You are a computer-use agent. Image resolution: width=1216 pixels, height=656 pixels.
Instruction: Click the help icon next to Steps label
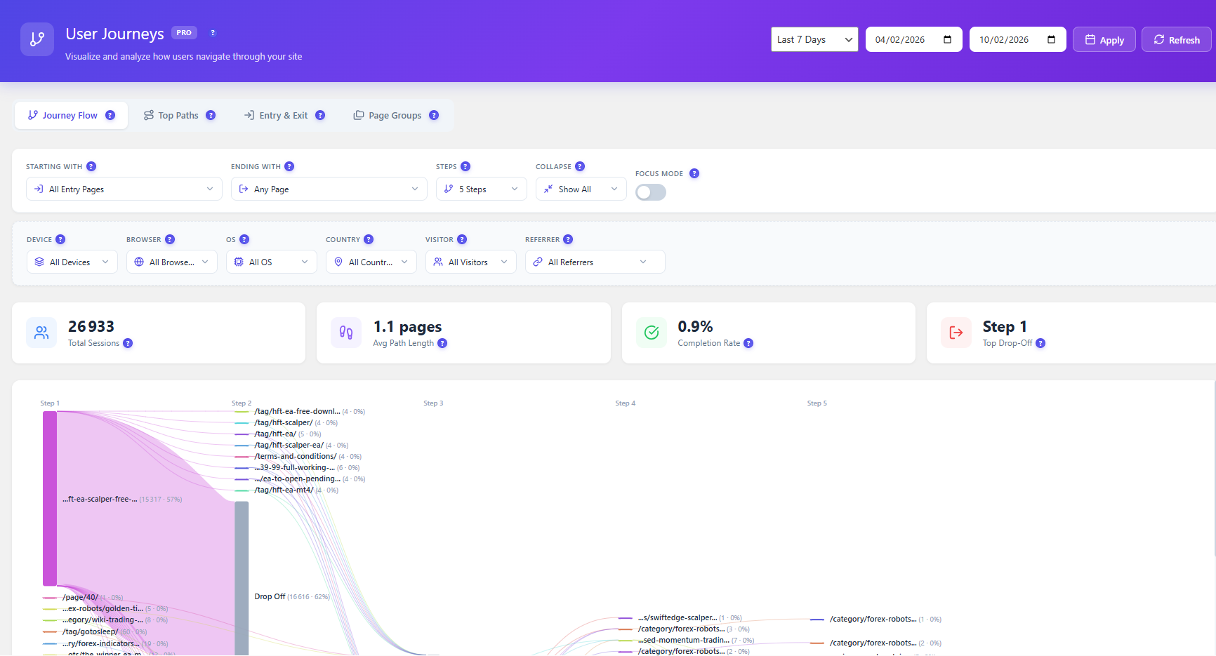pyautogui.click(x=467, y=166)
